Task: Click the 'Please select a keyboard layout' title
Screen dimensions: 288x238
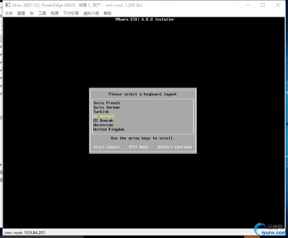Action: 143,94
